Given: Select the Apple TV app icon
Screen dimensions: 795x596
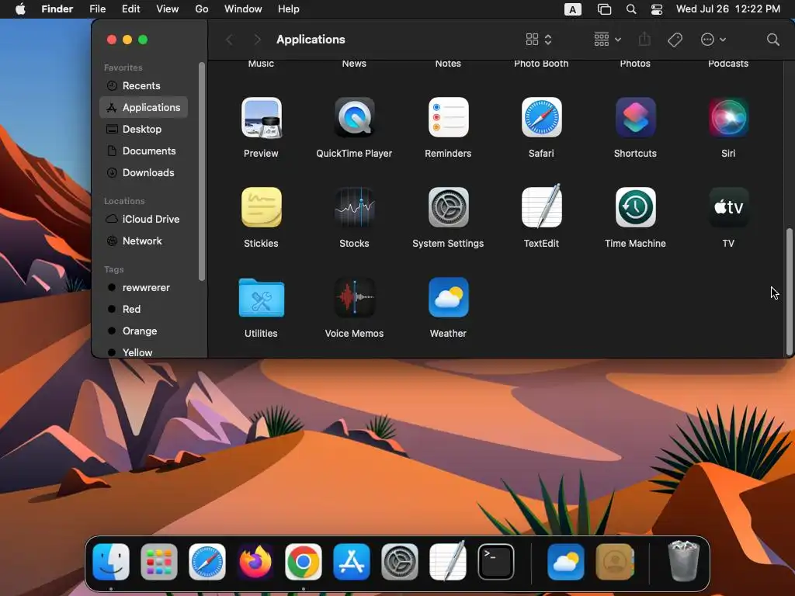Looking at the screenshot, I should (x=728, y=207).
